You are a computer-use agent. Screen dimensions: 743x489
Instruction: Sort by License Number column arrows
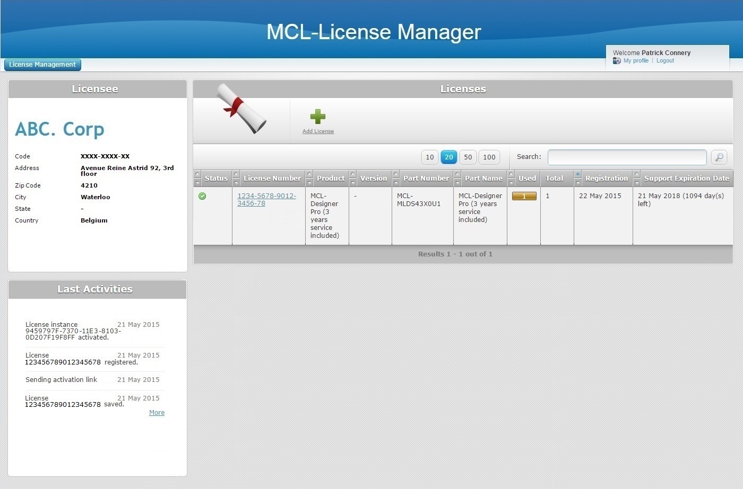pos(236,179)
